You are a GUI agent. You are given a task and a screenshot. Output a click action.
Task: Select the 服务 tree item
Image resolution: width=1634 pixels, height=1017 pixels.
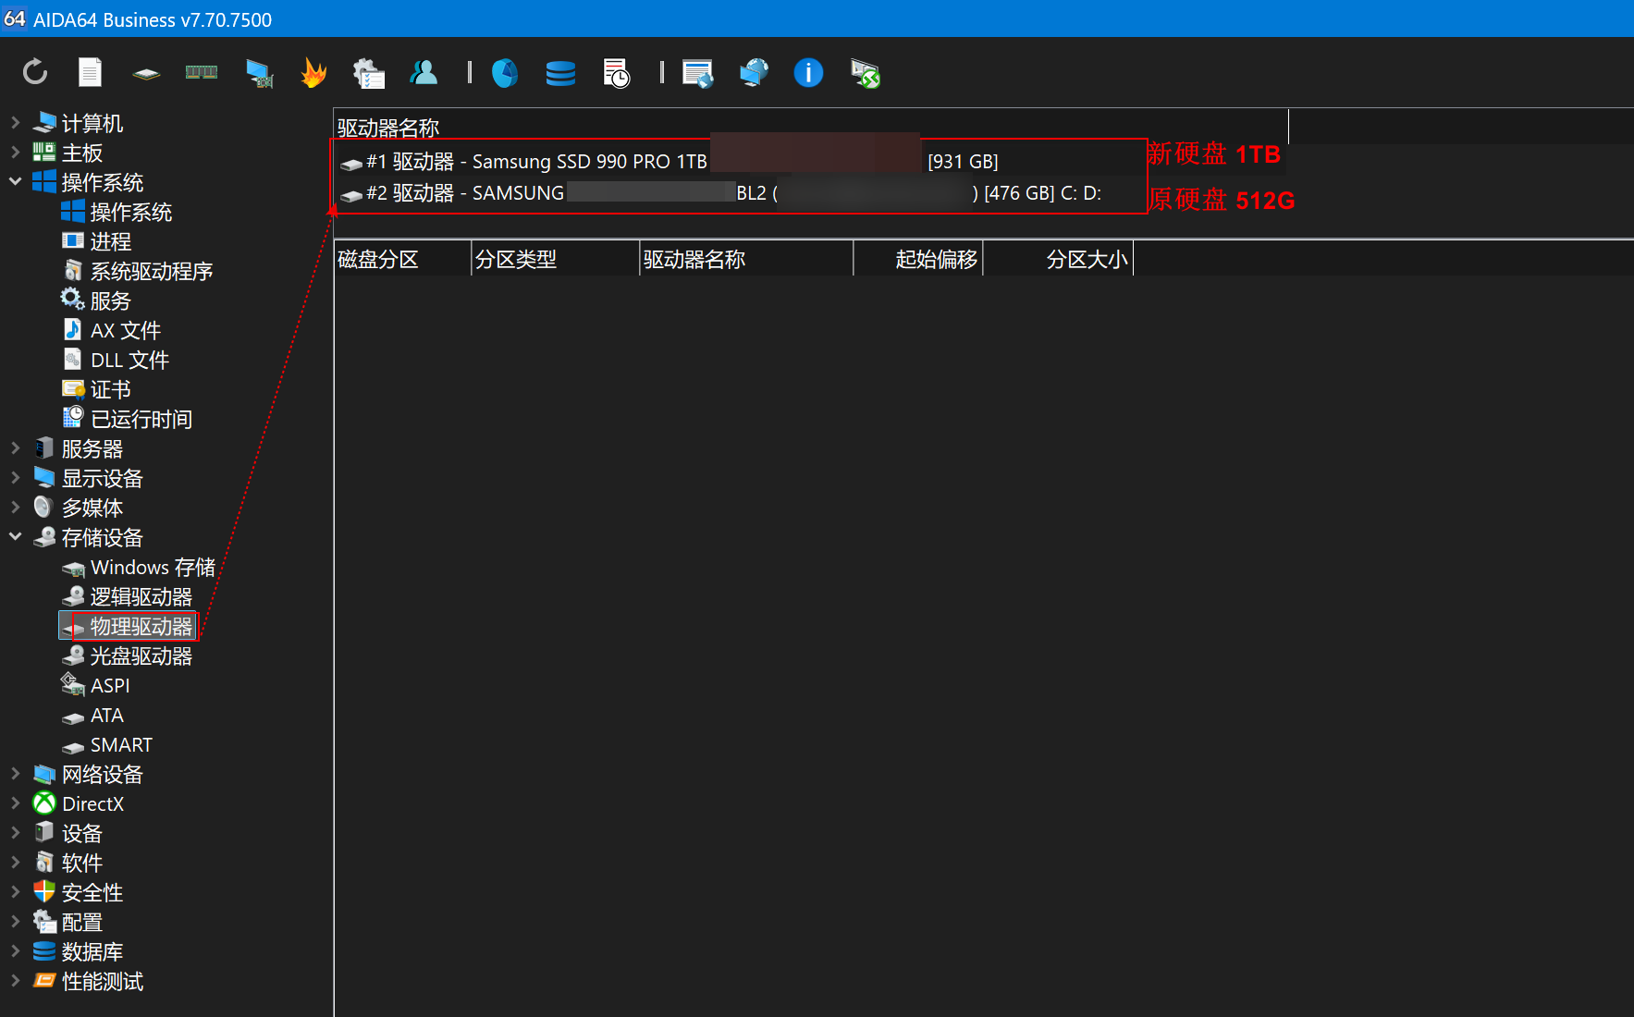click(x=97, y=300)
